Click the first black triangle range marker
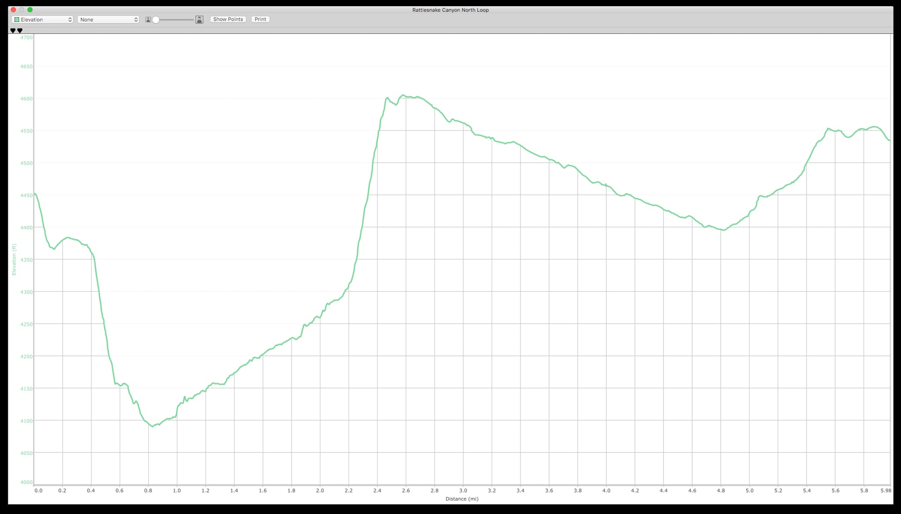901x514 pixels. click(13, 31)
